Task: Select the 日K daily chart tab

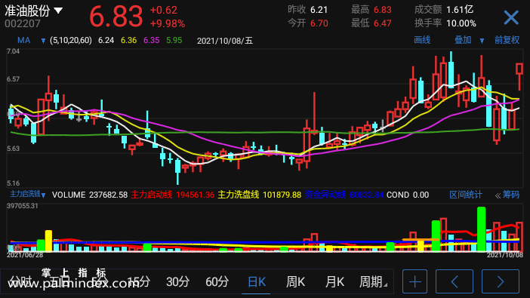Action: click(257, 282)
